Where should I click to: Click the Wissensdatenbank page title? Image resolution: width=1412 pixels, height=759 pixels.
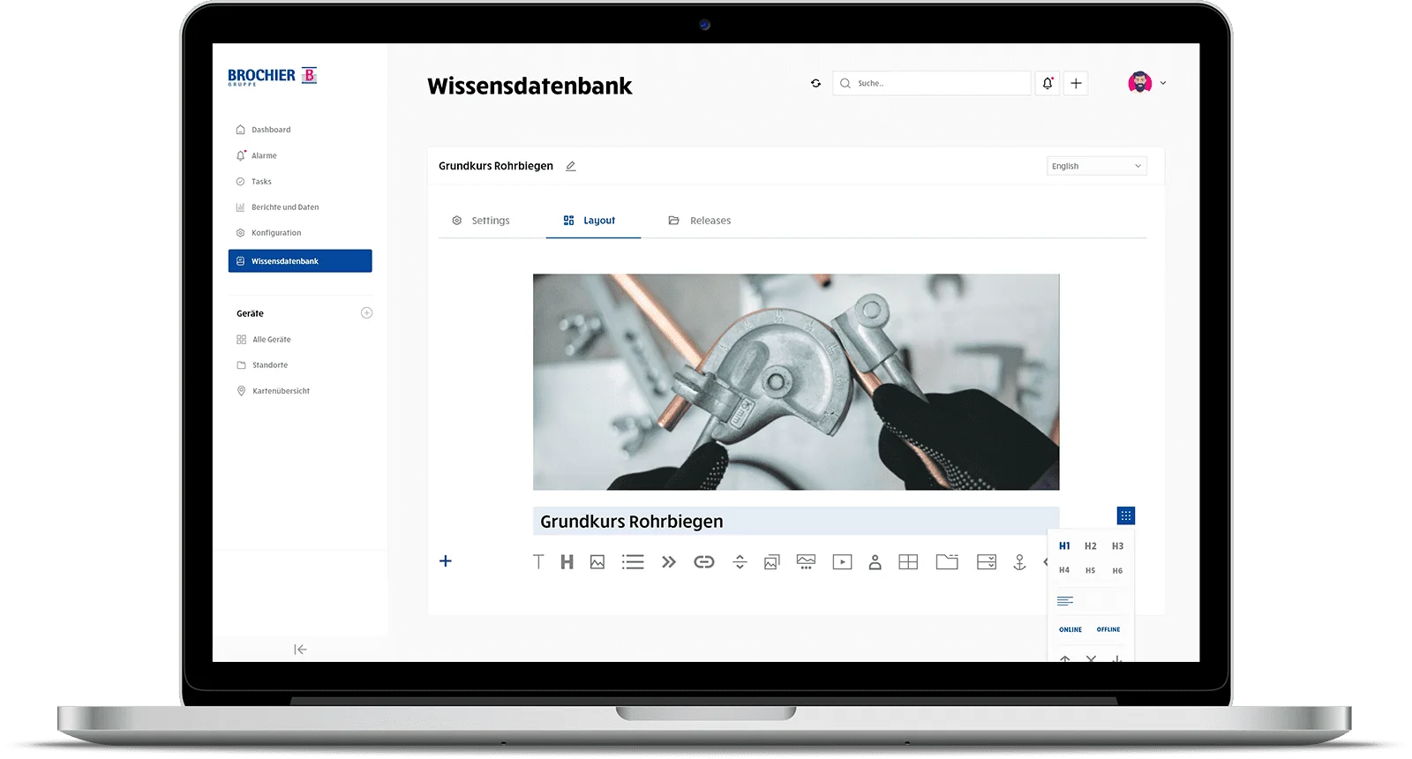coord(529,86)
